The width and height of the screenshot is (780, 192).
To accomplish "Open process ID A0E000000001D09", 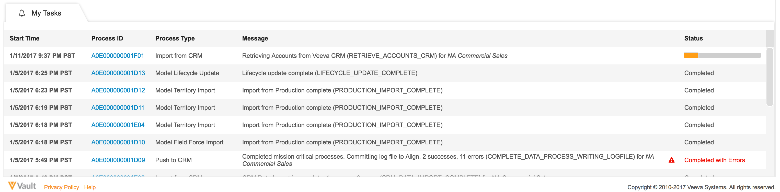I will click(118, 160).
